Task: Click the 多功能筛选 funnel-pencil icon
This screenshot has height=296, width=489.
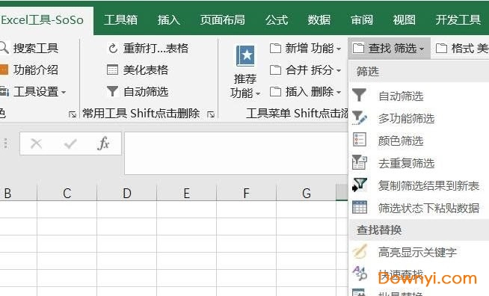Action: [x=359, y=118]
